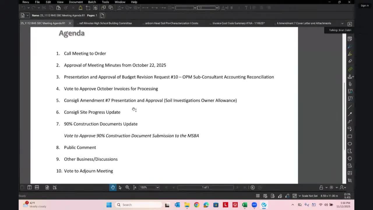
Task: Click the Sign in button
Action: pos(365,6)
